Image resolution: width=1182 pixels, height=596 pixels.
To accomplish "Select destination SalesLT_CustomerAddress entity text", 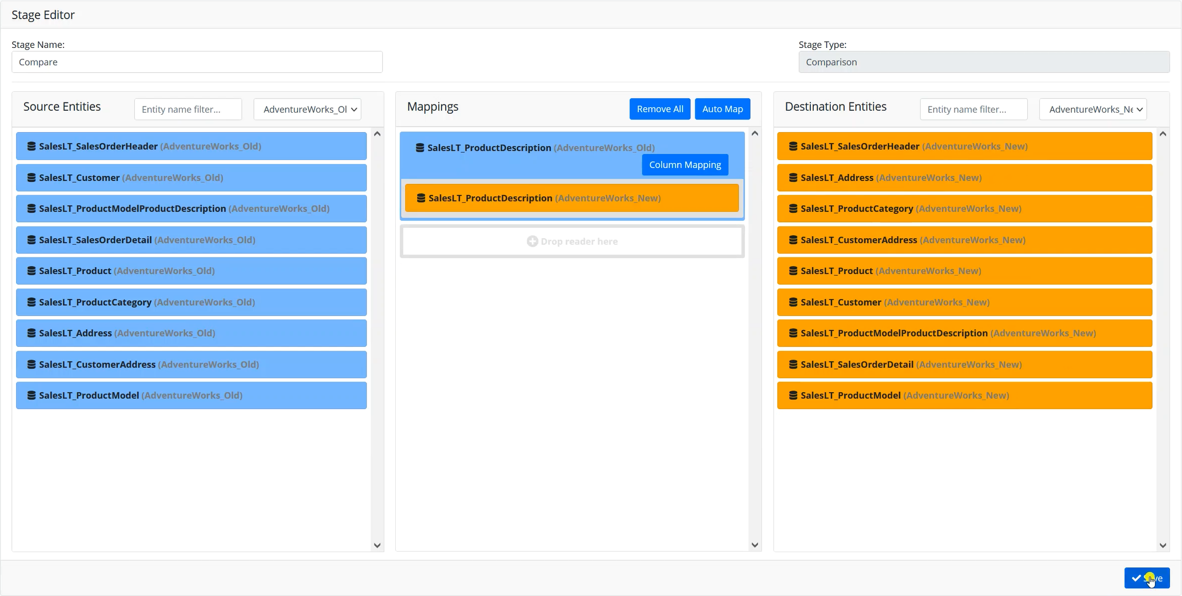I will [x=913, y=240].
